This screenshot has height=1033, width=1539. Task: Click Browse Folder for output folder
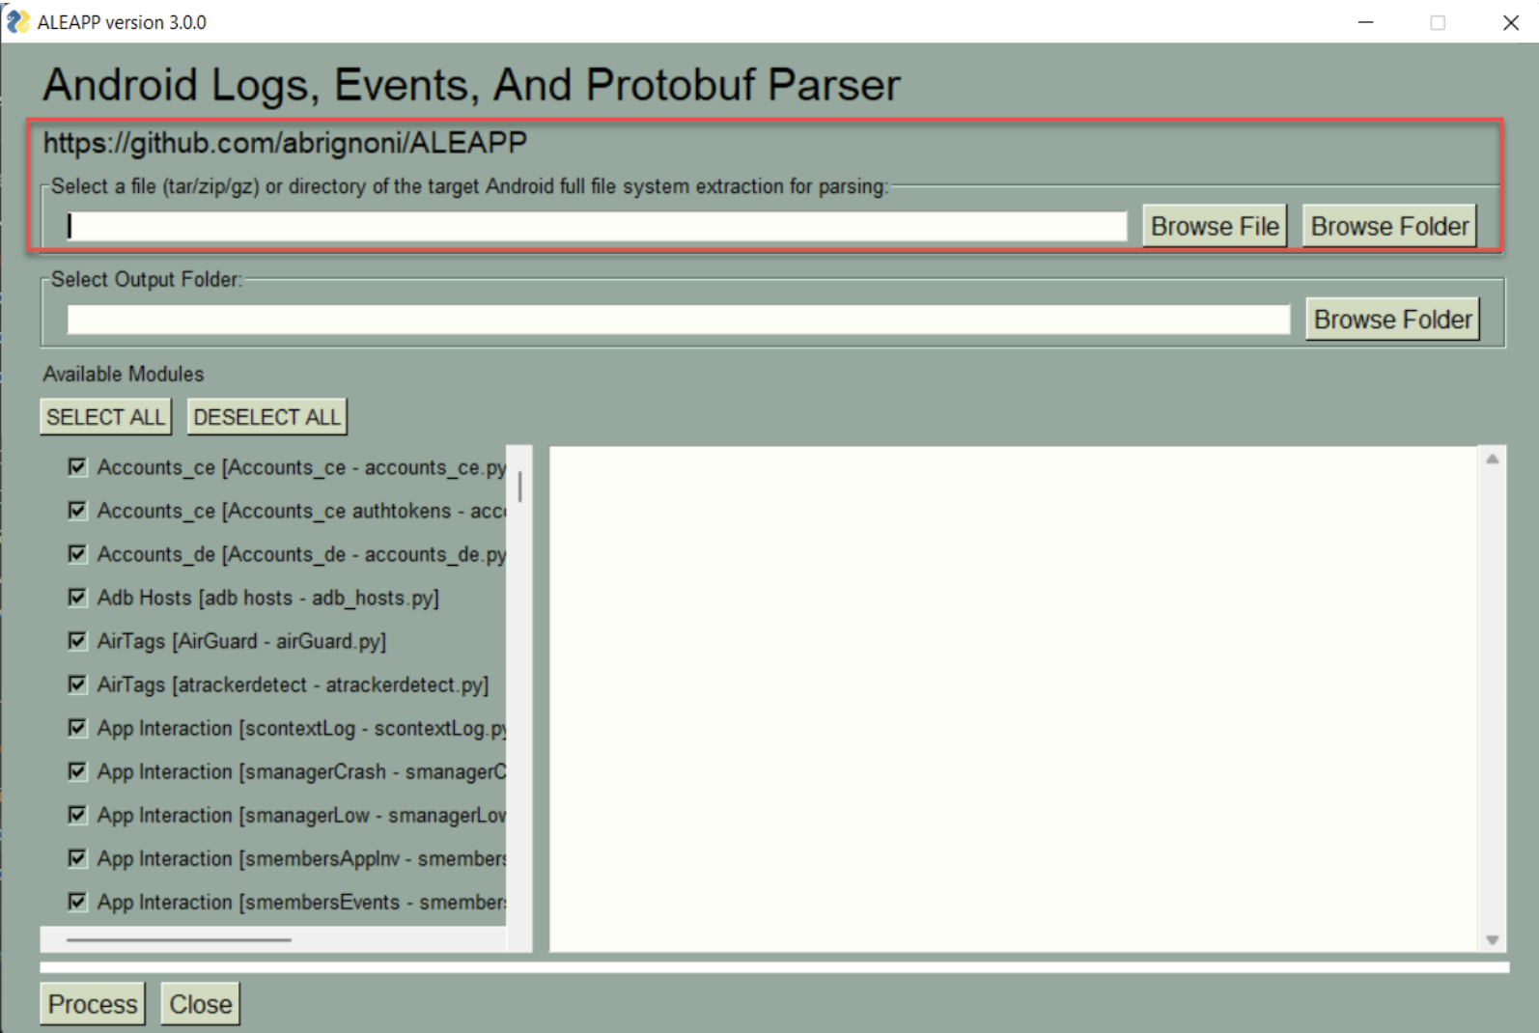(1392, 319)
